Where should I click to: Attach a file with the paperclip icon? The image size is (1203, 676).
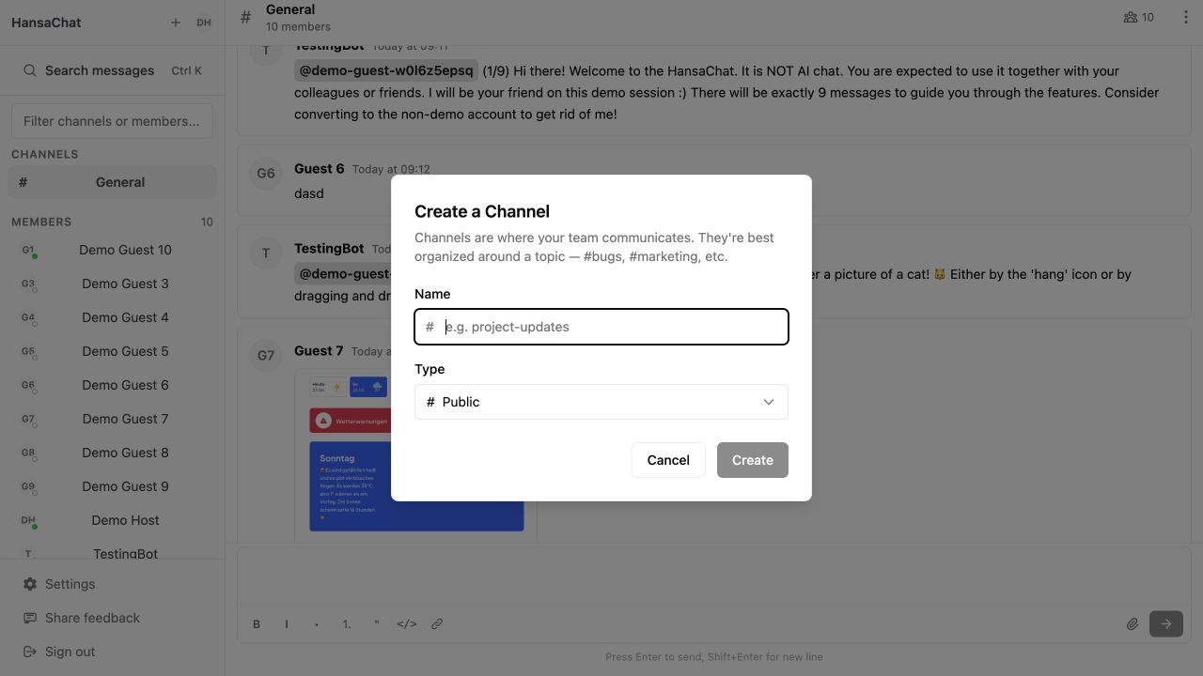pyautogui.click(x=1133, y=624)
